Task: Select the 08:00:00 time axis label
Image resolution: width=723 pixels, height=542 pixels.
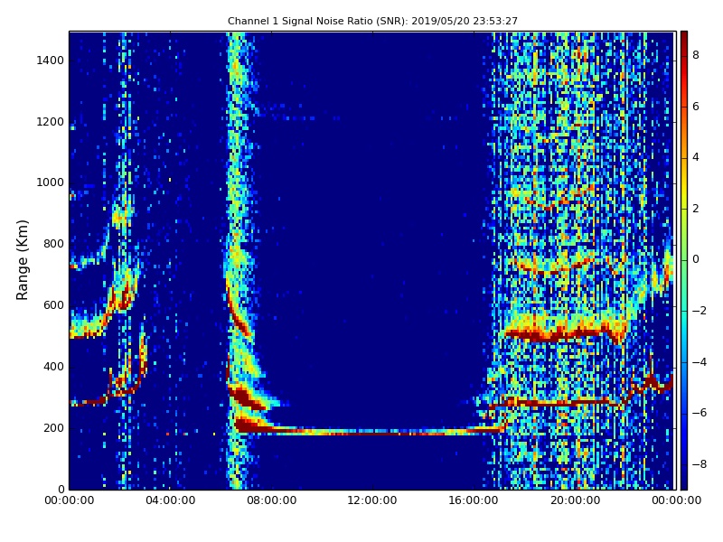Action: tap(272, 500)
